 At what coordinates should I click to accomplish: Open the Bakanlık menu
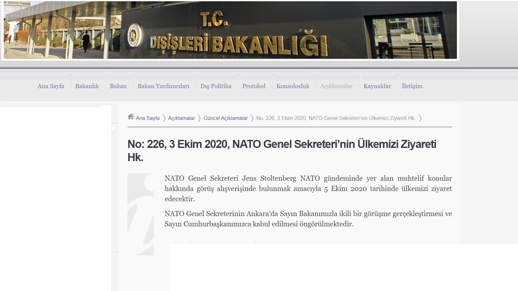(x=87, y=86)
